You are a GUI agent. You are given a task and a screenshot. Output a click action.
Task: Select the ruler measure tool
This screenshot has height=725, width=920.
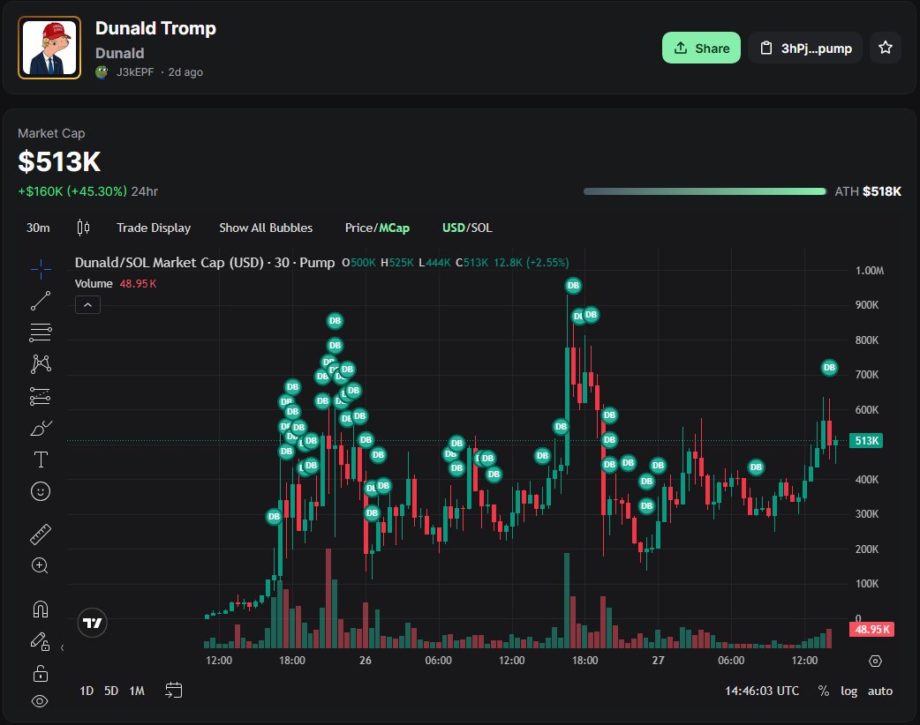pos(41,534)
